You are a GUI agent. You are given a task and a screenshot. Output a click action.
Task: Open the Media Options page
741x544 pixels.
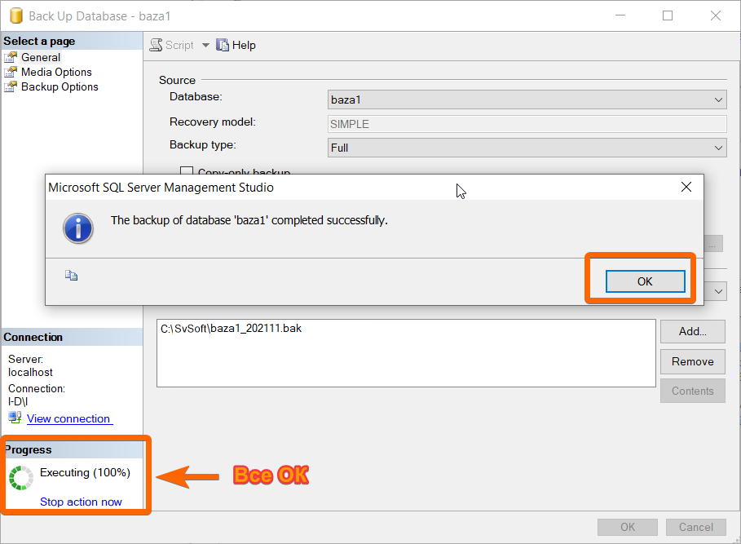(x=56, y=72)
